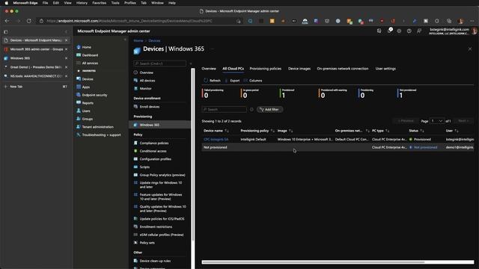Switch to the Device images tab
Image resolution: width=479 pixels, height=269 pixels.
299,69
